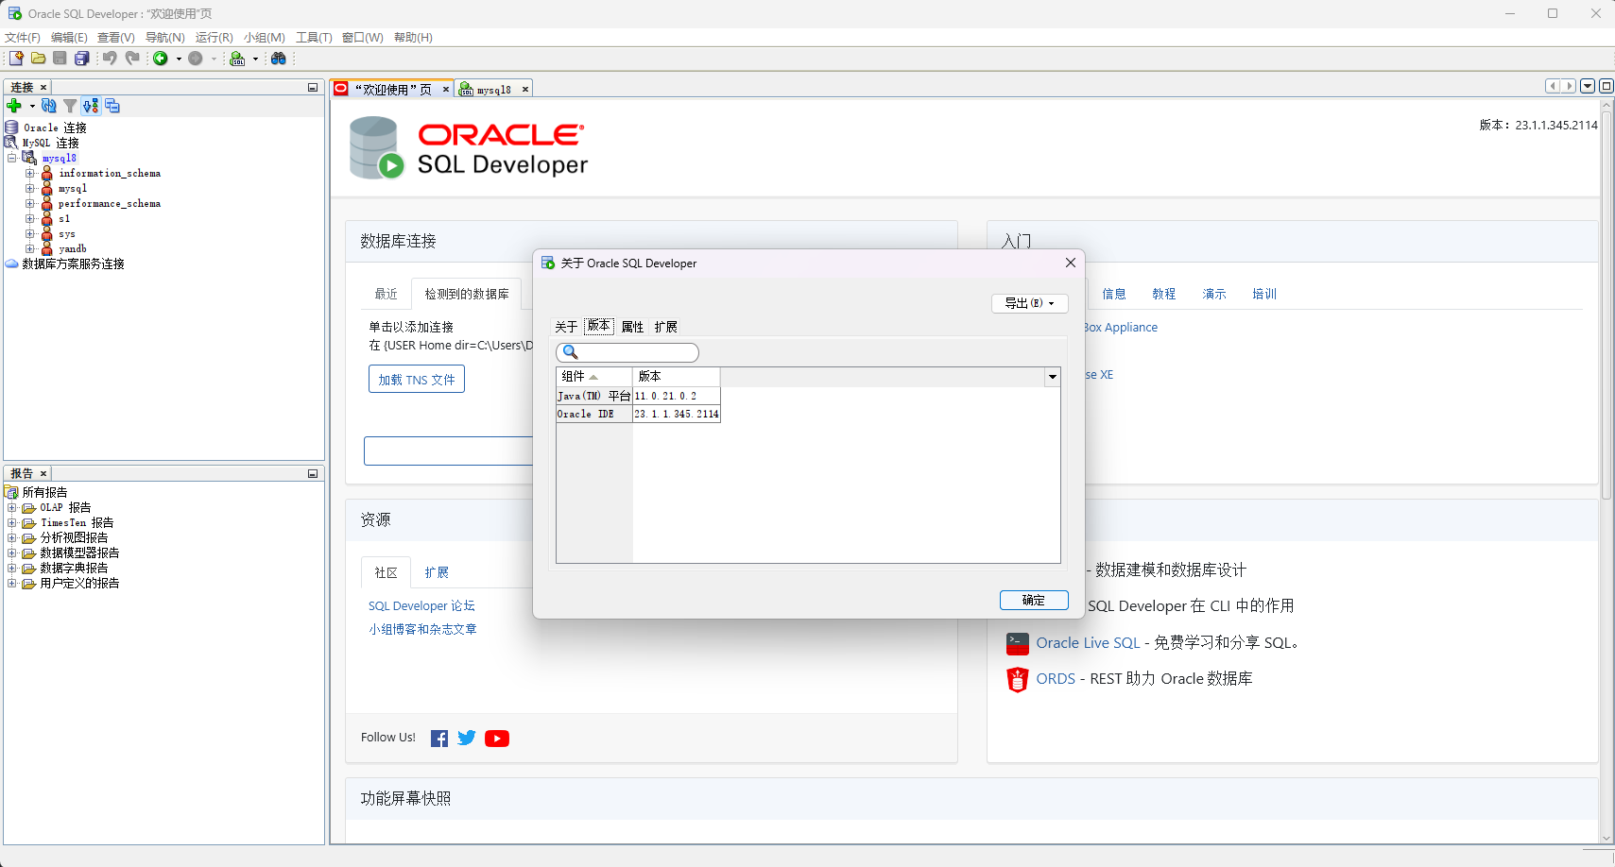Click the Facebook icon beside Follow Us
Image resolution: width=1615 pixels, height=867 pixels.
439,739
